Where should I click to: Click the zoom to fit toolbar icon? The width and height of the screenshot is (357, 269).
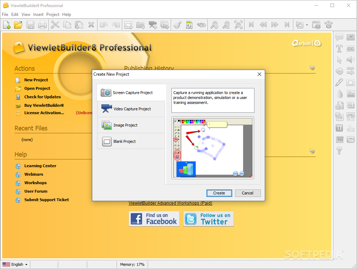point(238,25)
